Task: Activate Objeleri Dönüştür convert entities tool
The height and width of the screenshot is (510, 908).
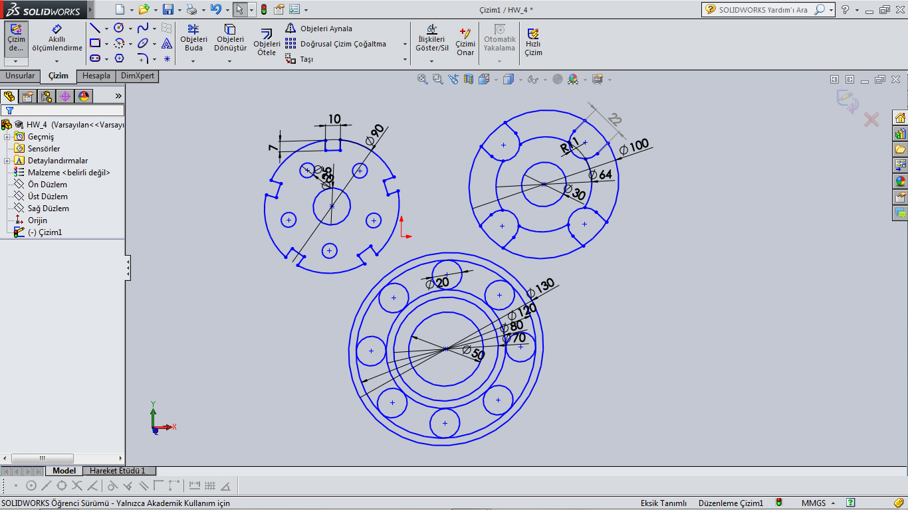Action: point(230,39)
